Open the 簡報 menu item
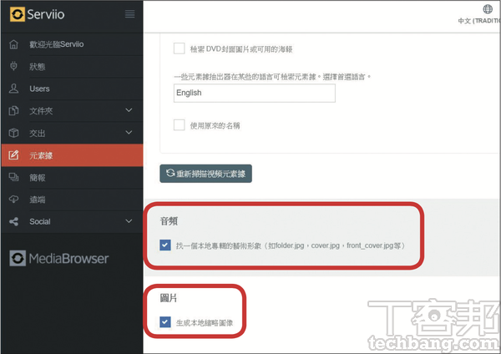Viewport: 501px width, 354px height. (x=38, y=178)
